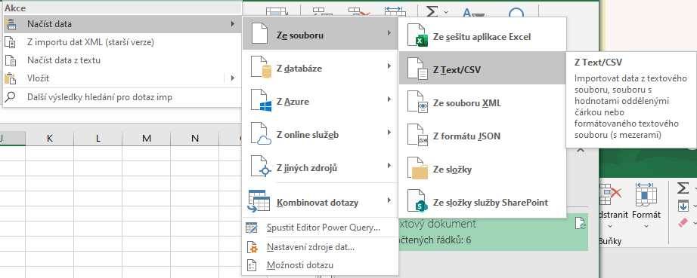
Task: Expand the arrow next to Ze souboru
Action: [x=389, y=33]
